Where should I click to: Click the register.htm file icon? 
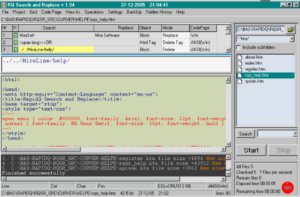pos(240,69)
